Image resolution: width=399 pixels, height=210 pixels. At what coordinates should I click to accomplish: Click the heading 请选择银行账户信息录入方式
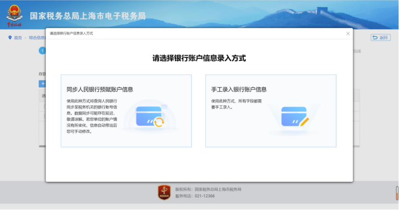point(199,58)
